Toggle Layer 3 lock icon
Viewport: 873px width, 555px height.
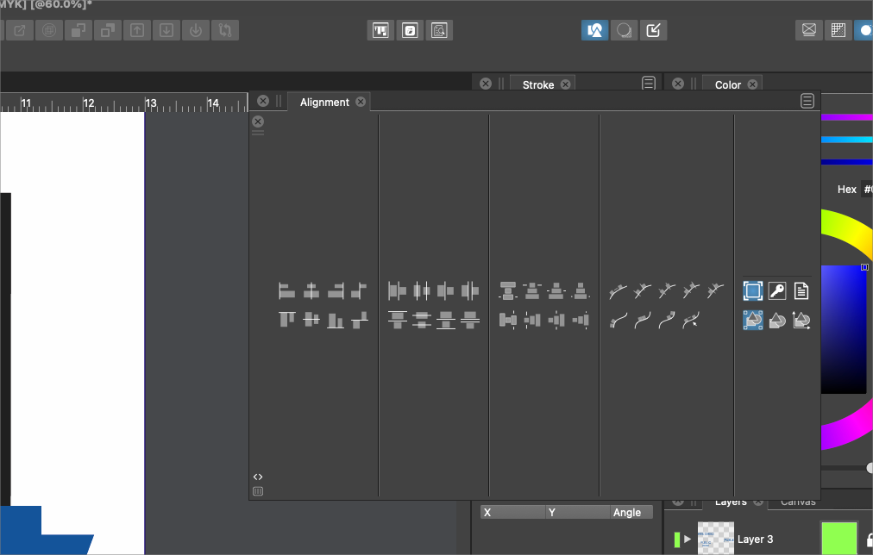(869, 539)
